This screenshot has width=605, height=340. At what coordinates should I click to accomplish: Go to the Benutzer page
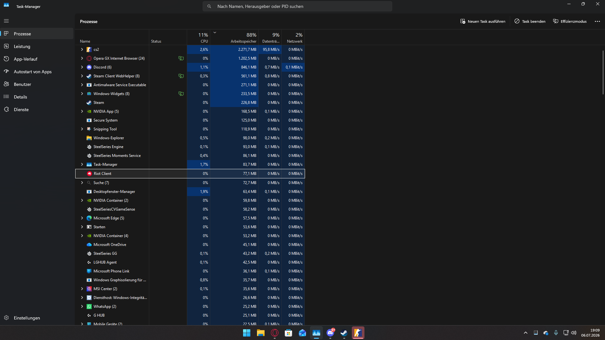(x=37, y=84)
